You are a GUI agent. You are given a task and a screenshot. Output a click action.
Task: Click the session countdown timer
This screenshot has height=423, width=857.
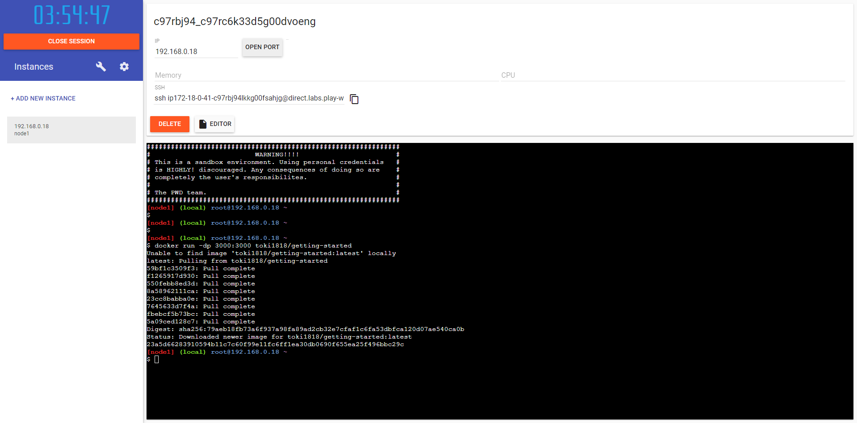tap(71, 15)
